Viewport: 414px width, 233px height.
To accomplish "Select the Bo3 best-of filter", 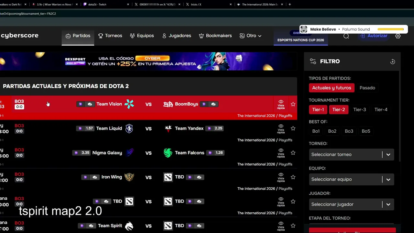I will tap(349, 131).
